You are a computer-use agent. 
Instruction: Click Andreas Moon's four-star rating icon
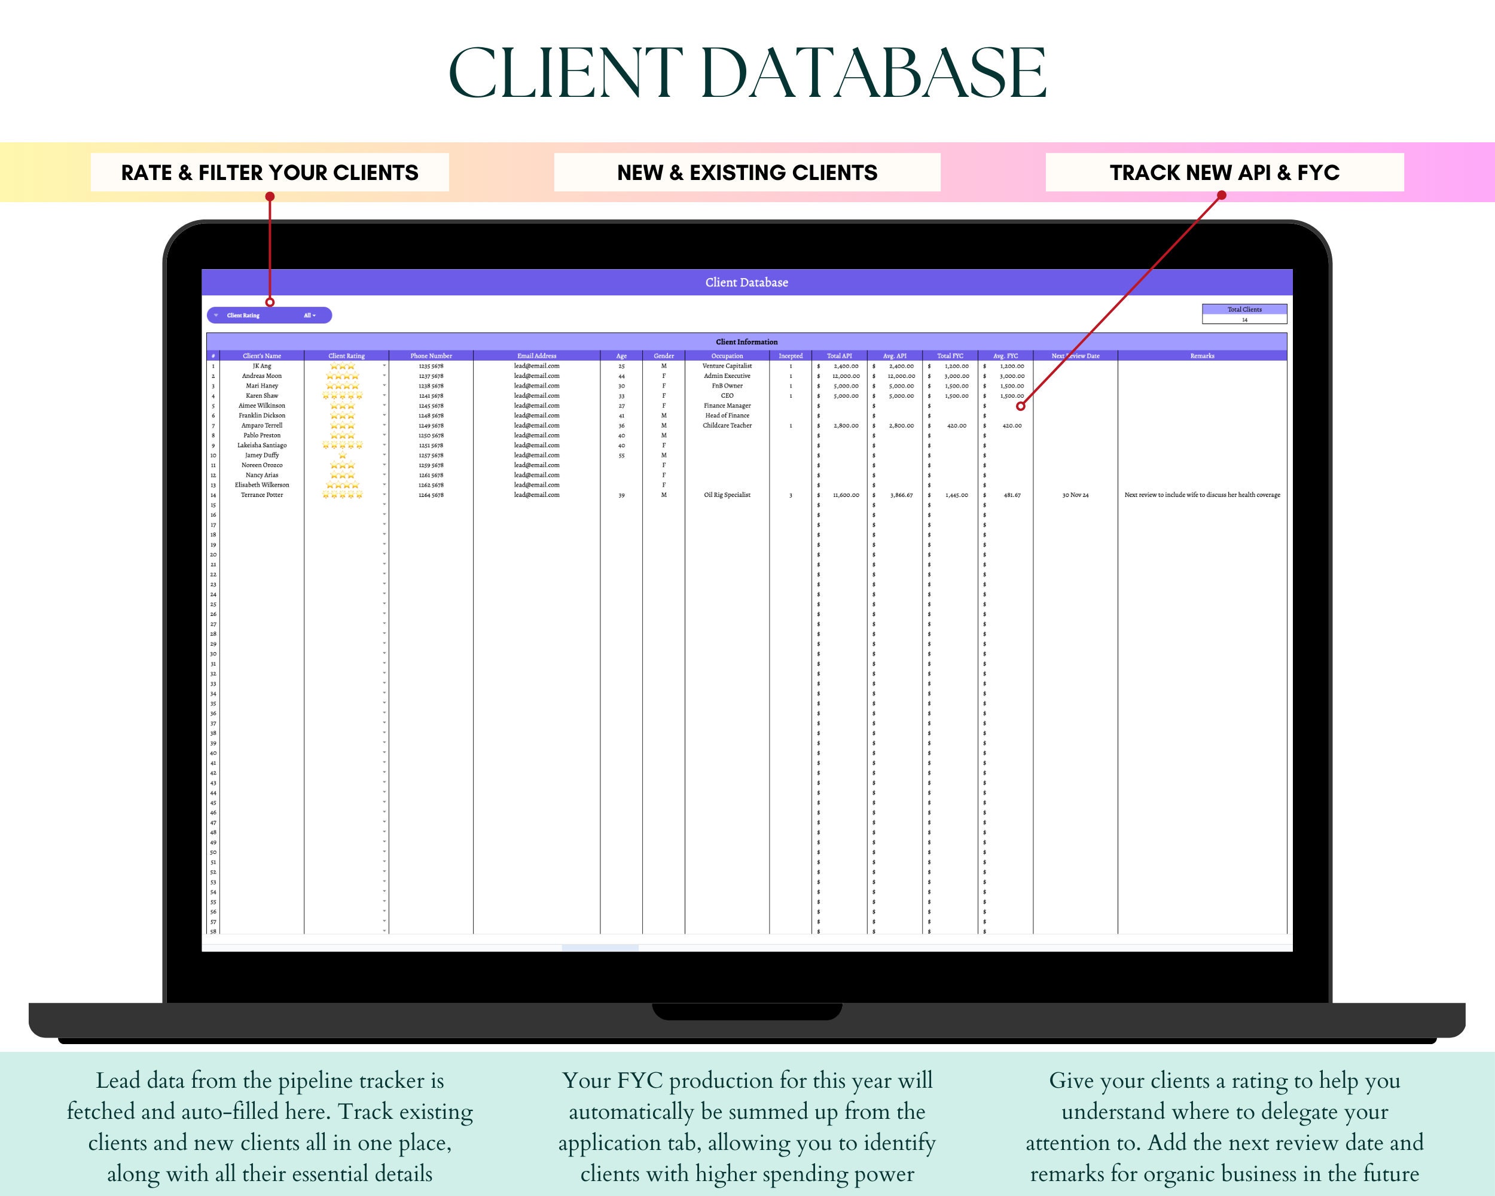[x=343, y=376]
